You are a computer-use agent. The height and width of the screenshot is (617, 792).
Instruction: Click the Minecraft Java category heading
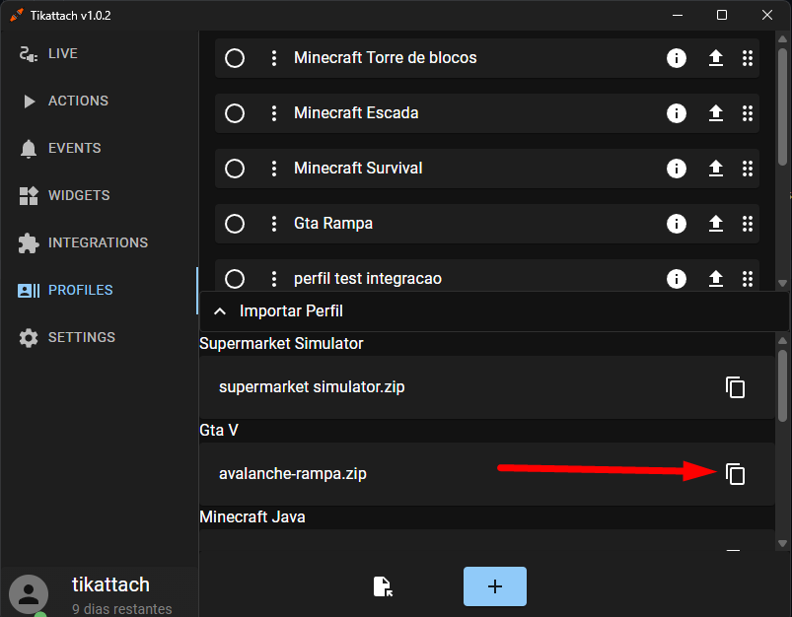click(x=252, y=517)
